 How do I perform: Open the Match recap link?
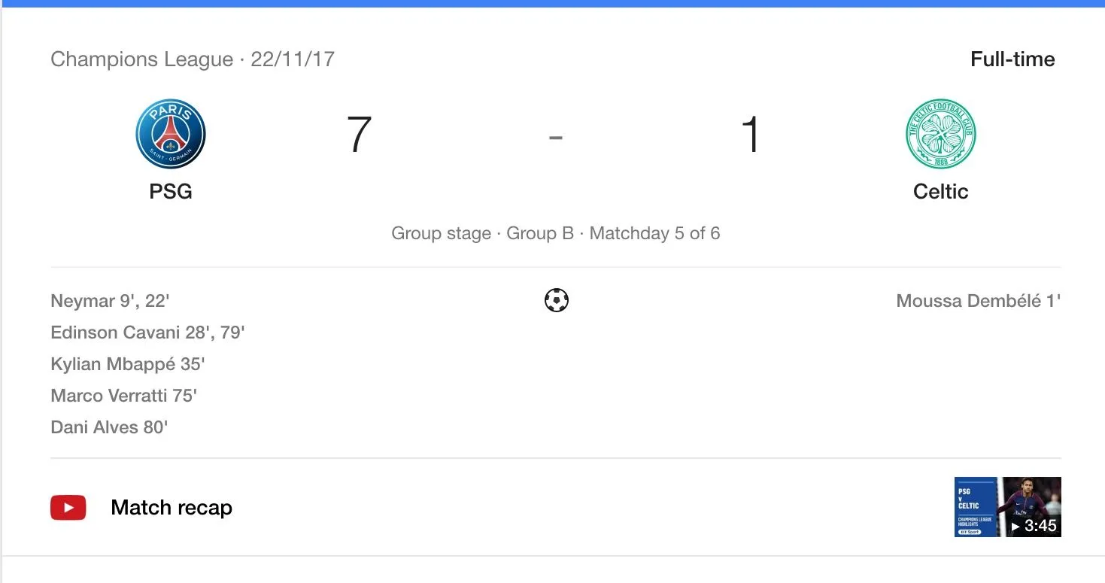coord(171,508)
